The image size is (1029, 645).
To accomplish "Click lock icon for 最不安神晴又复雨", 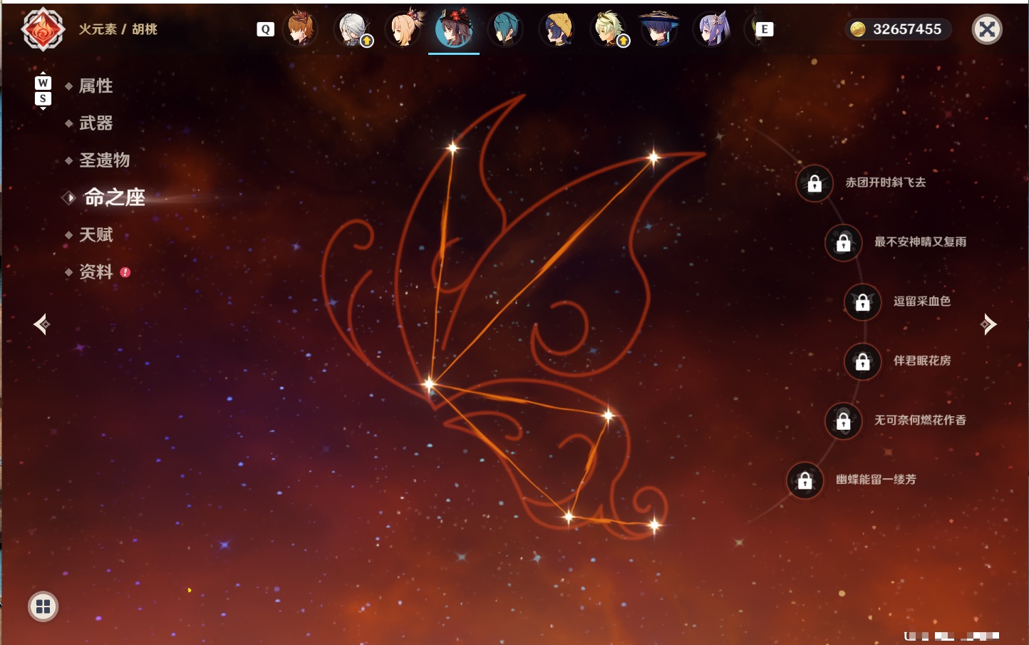I will tap(843, 243).
